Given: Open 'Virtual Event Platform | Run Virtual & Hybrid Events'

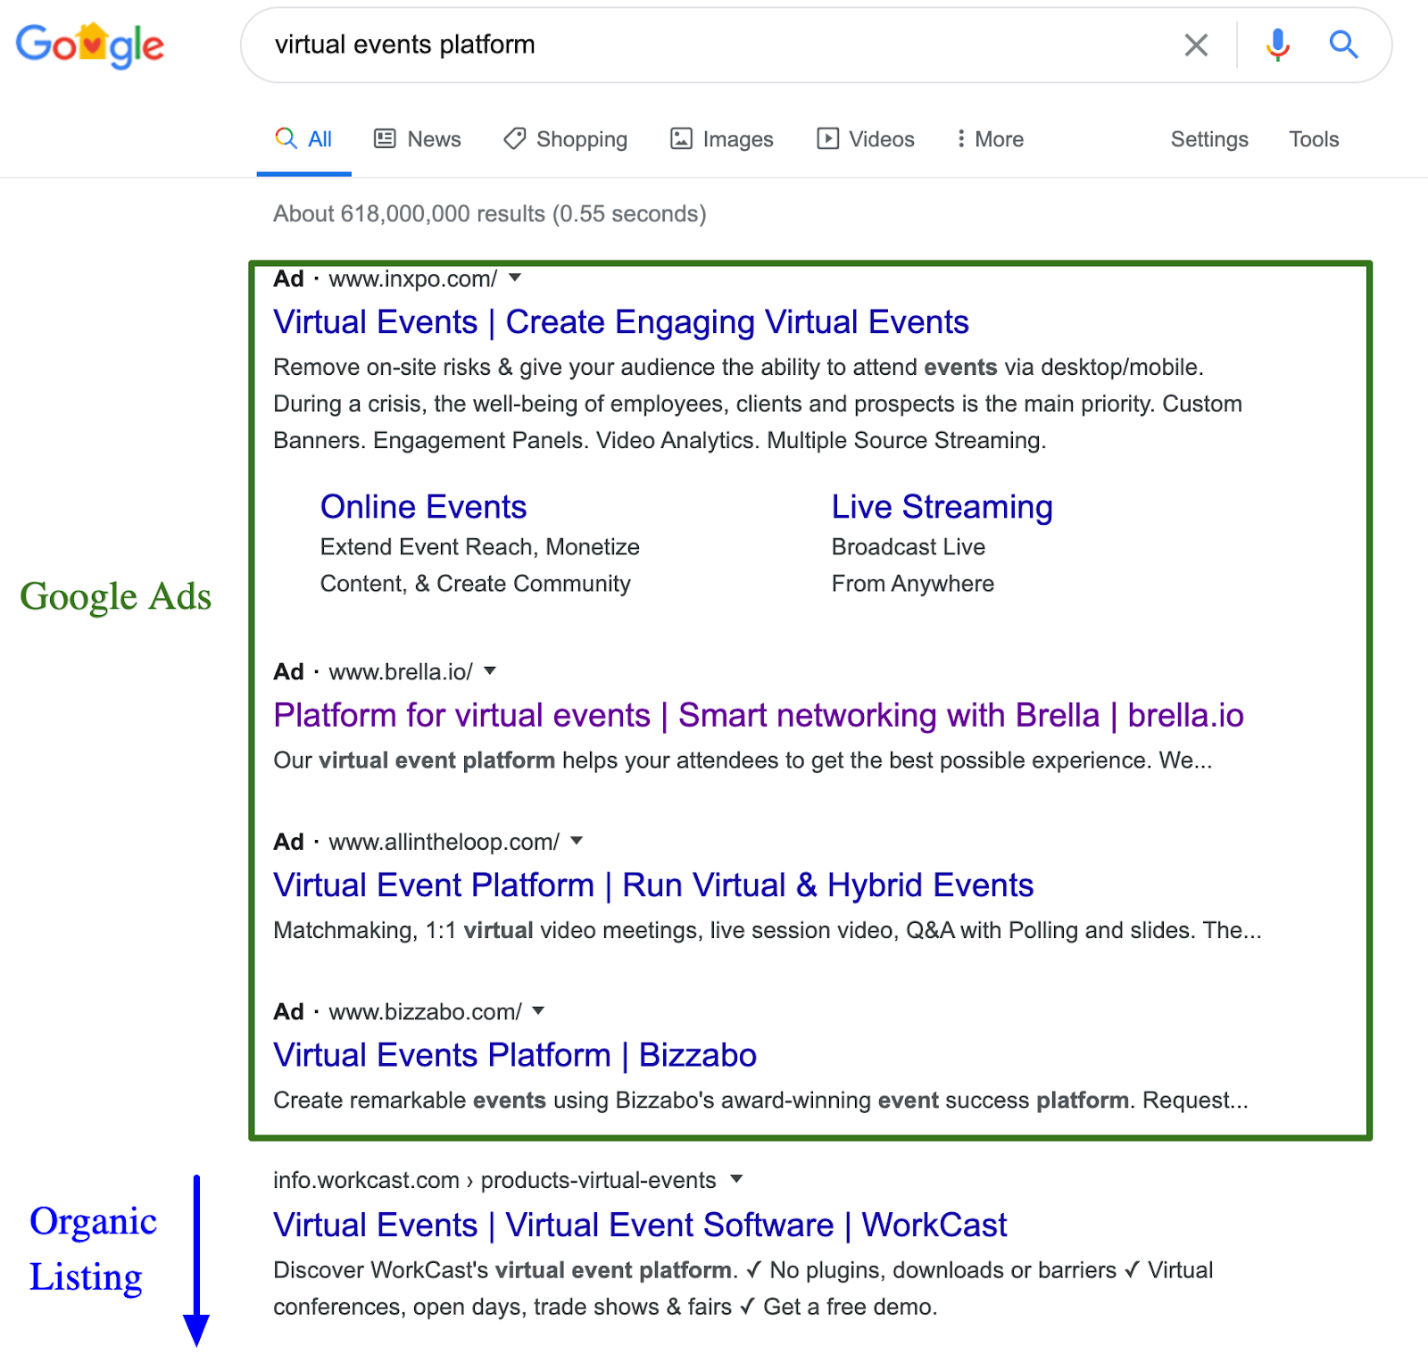Looking at the screenshot, I should [x=653, y=885].
